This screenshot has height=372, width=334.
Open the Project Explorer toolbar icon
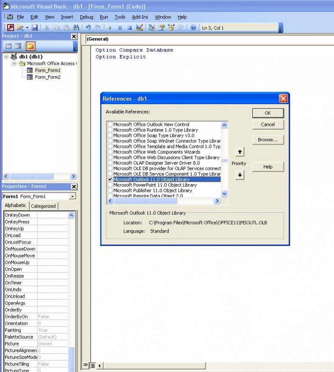[152, 28]
